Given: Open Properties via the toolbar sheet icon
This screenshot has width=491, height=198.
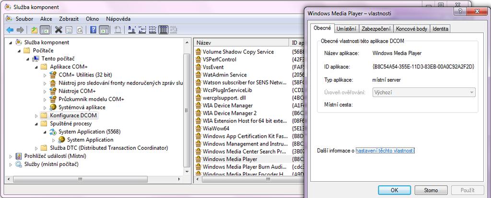Looking at the screenshot, I should coord(69,30).
